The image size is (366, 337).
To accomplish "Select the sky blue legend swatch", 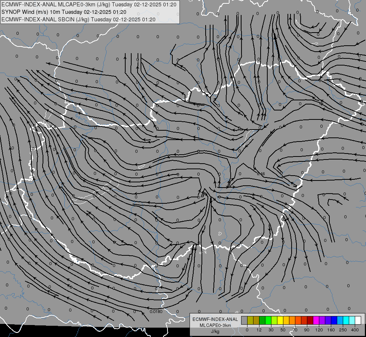I will (340, 321).
